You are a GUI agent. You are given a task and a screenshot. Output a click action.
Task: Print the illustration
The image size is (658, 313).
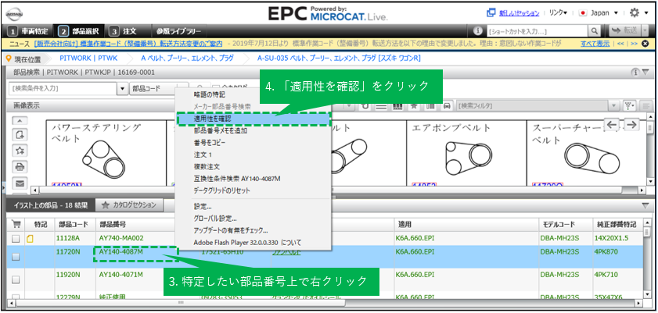point(20,166)
